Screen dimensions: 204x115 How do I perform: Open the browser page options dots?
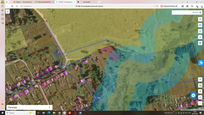tap(154, 6)
